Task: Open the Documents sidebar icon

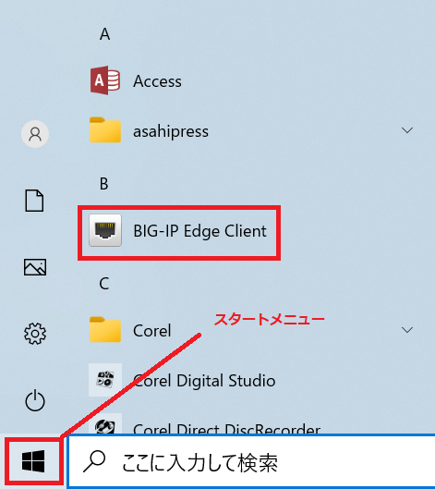Action: click(x=34, y=201)
